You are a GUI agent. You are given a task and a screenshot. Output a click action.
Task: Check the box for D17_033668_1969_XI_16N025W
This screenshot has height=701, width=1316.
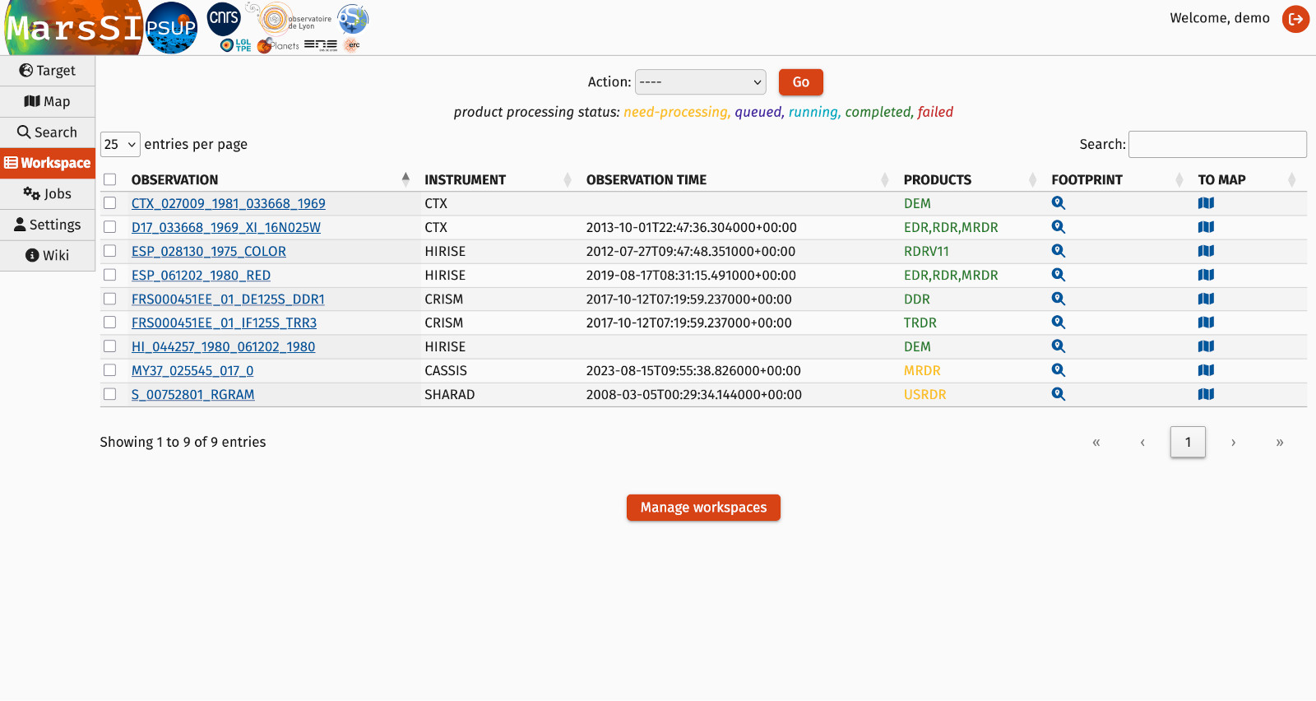point(110,227)
